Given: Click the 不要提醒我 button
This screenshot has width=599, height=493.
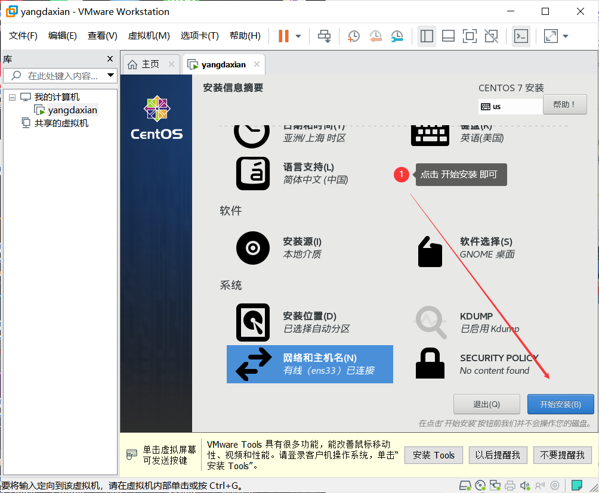Looking at the screenshot, I should [x=563, y=455].
